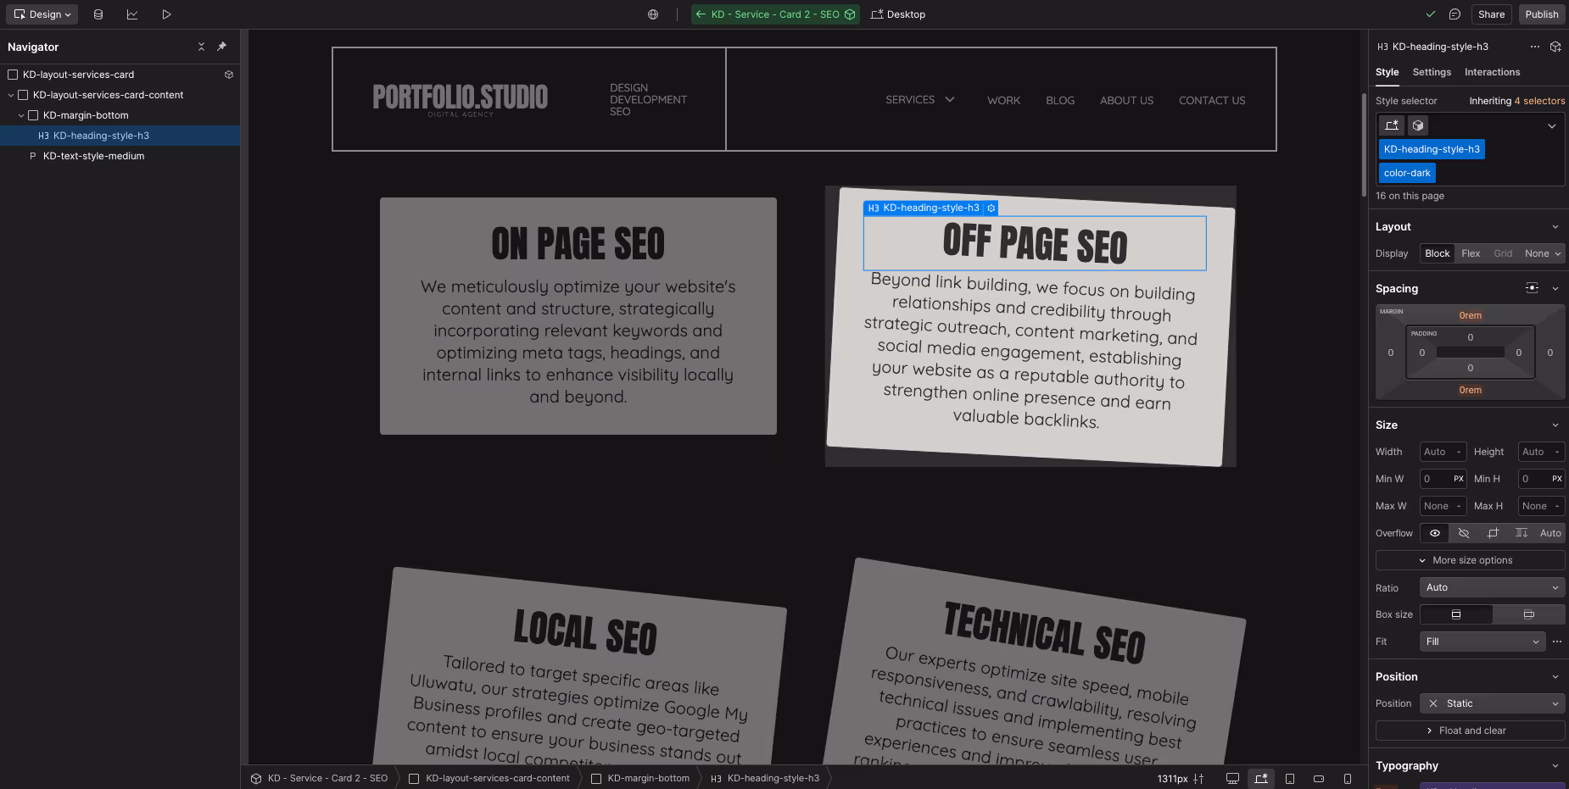Viewport: 1569px width, 789px height.
Task: Open more Fit options ellipsis
Action: (1557, 642)
